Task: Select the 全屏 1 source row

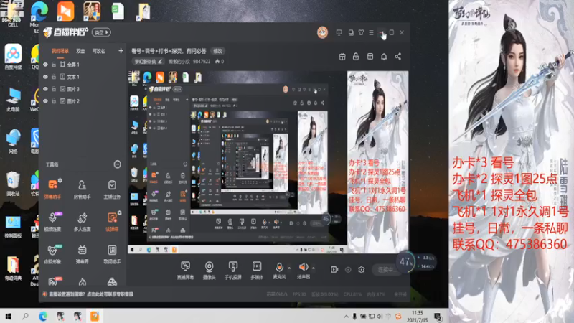Action: click(x=83, y=65)
